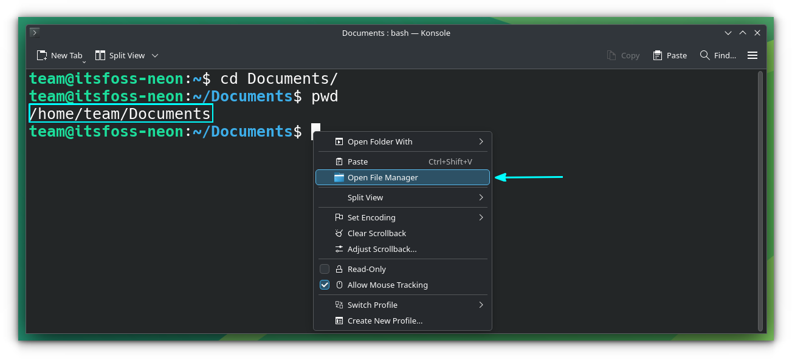792x360 pixels.
Task: Expand the title bar chevron dropdown
Action: point(728,33)
